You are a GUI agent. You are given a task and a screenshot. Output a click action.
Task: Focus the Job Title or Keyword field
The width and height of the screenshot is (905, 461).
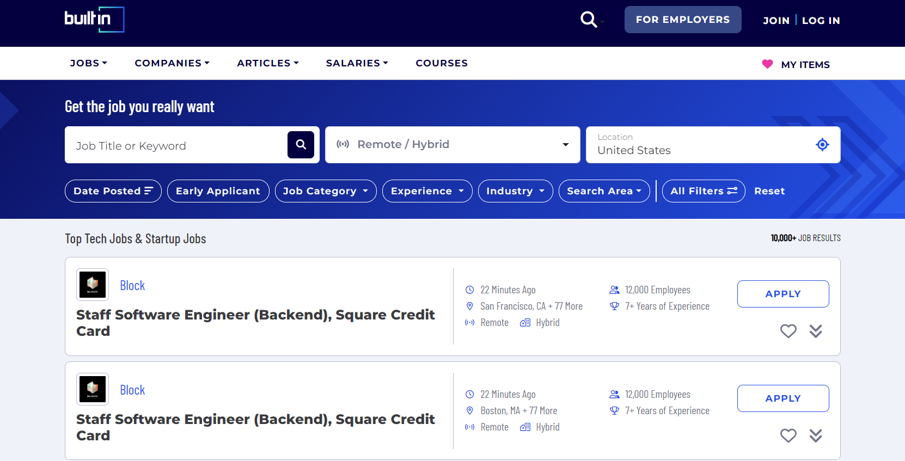[176, 145]
